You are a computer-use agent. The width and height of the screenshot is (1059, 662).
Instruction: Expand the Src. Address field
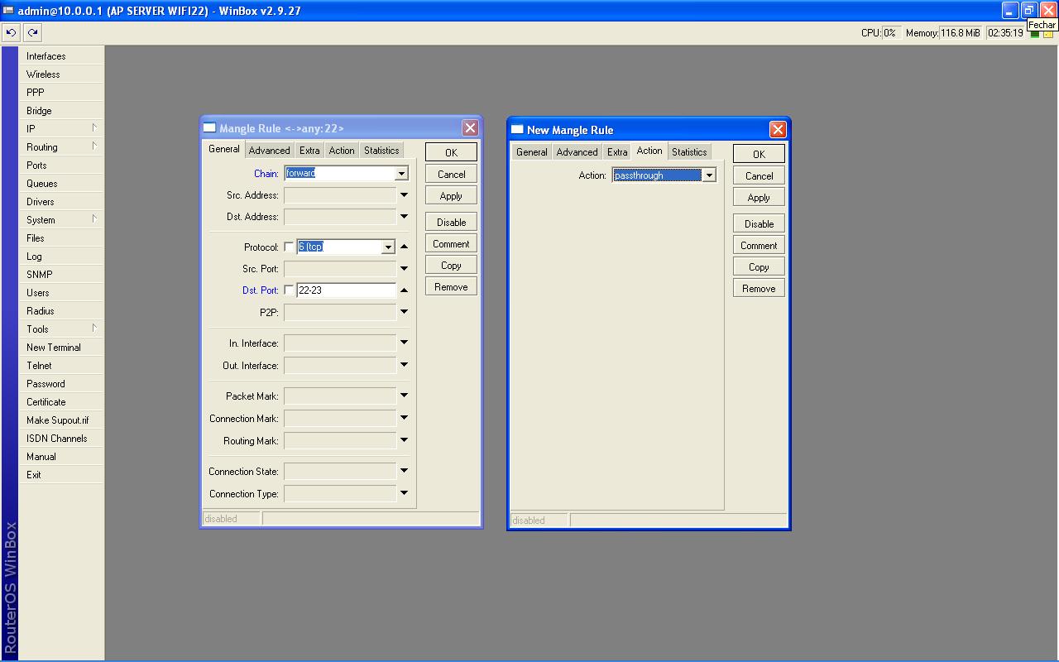pos(404,195)
